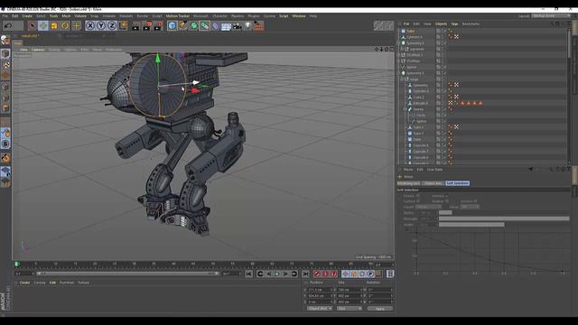The image size is (578, 325).
Task: Open the viewport Cameras menu
Action: [38, 50]
